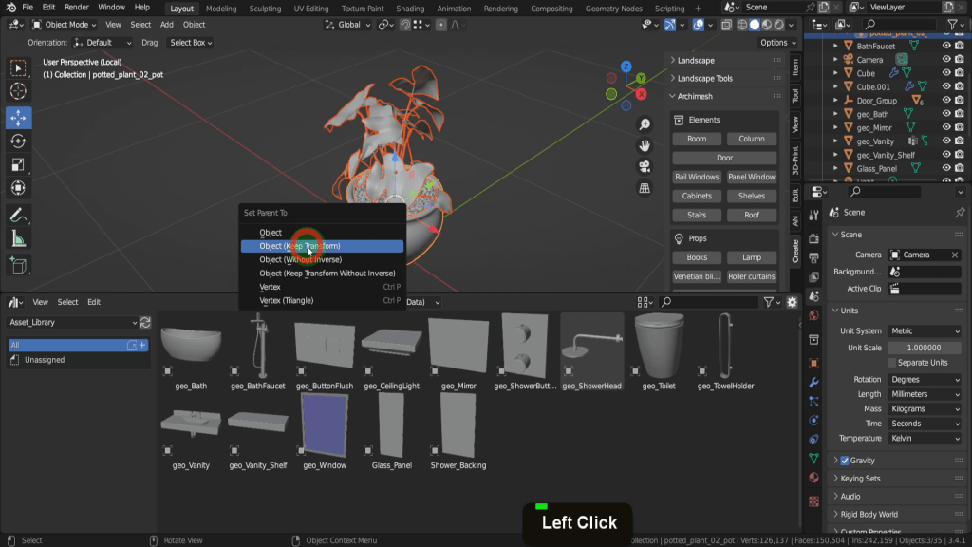Viewport: 972px width, 547px height.
Task: Switch to the Sculpting workspace tab
Action: tap(265, 9)
